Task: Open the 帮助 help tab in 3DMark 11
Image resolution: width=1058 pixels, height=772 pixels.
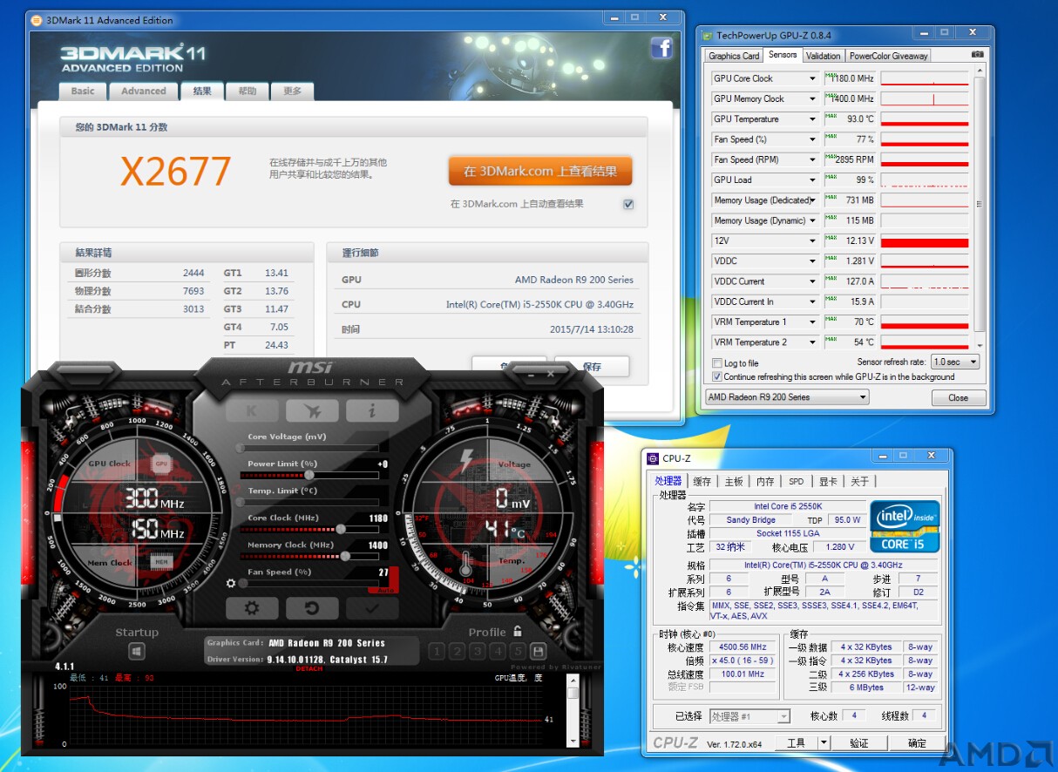Action: coord(248,91)
